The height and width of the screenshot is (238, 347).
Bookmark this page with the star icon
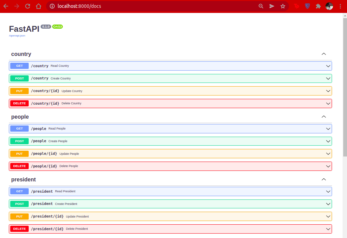[x=283, y=6]
